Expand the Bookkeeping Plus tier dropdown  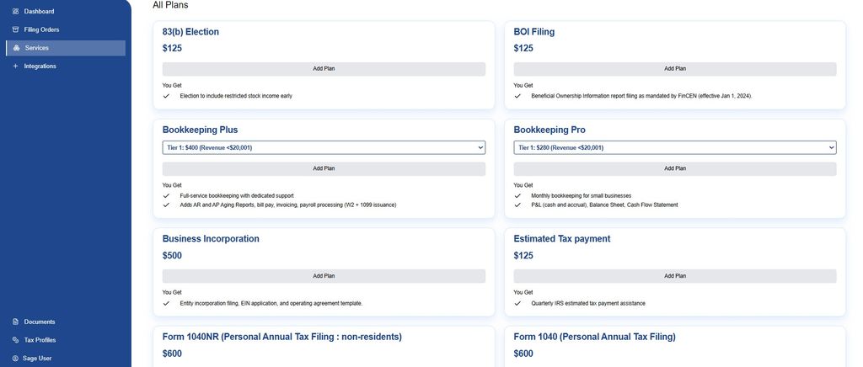[x=324, y=147]
